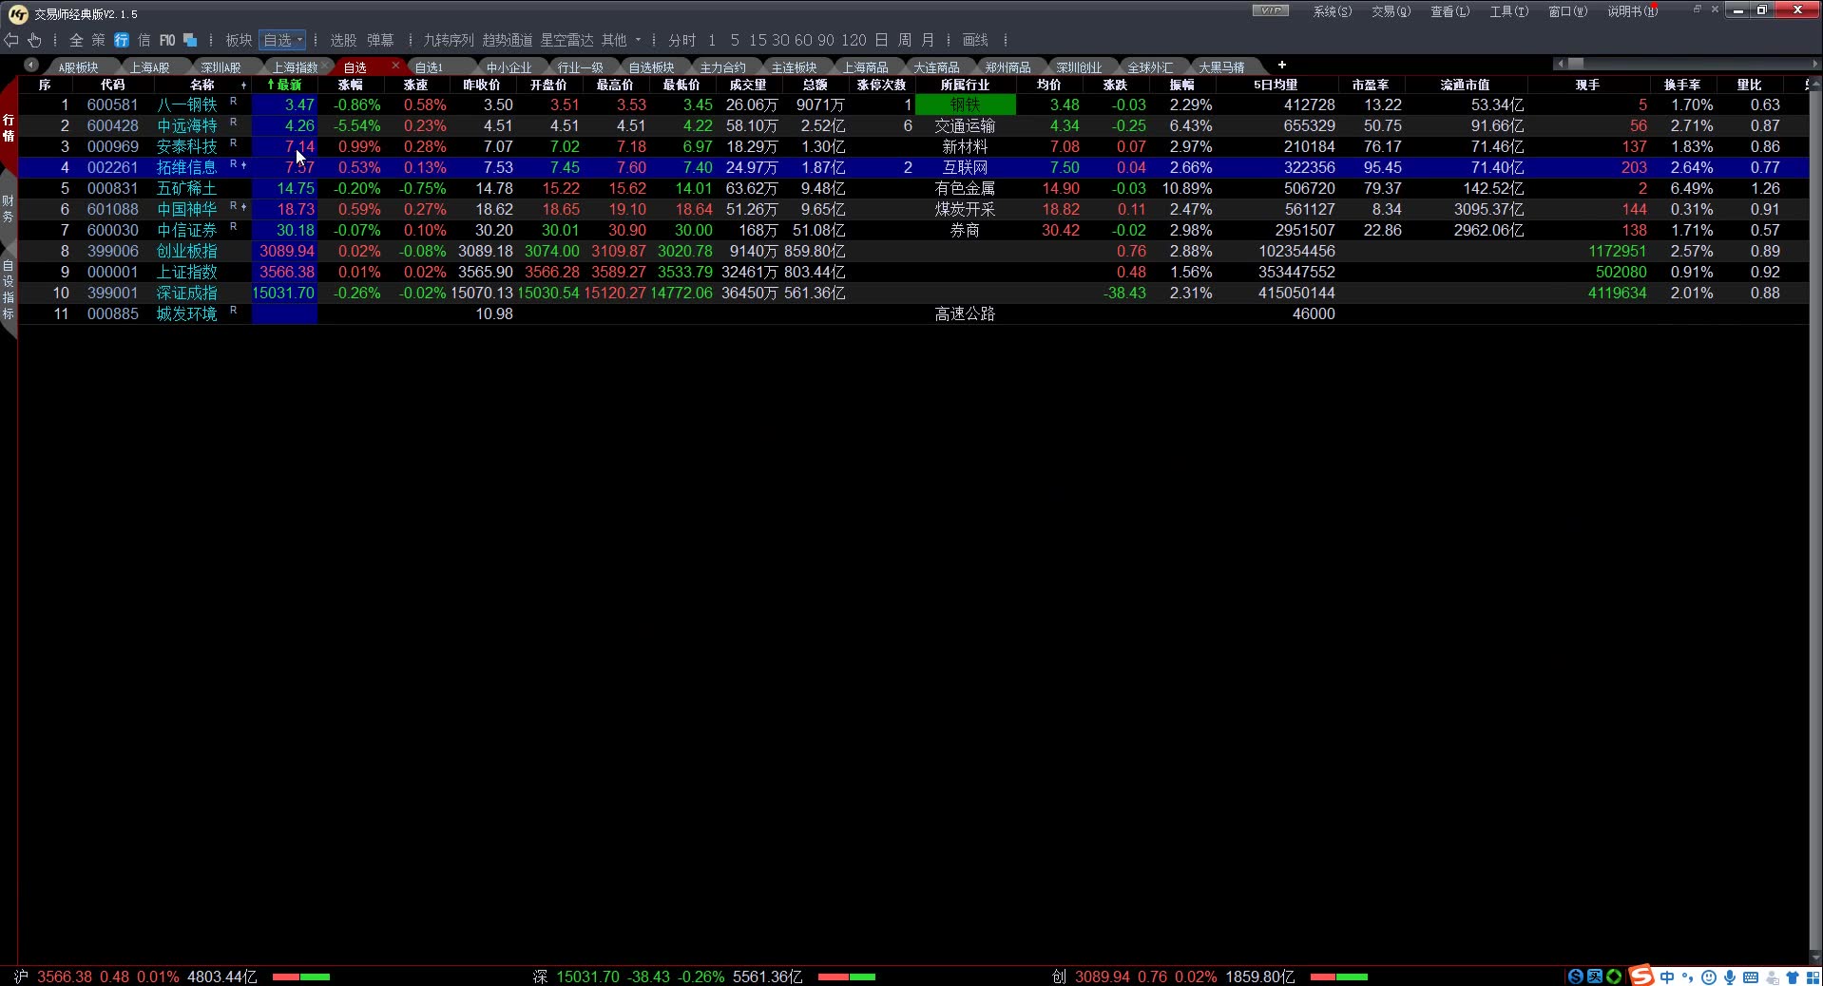
Task: Switch to the 上海A股 tab
Action: point(149,67)
